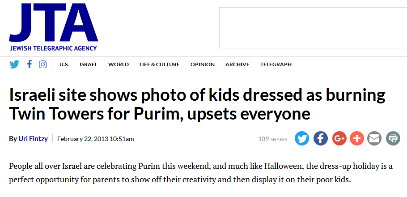Open the Israel section

(x=89, y=64)
